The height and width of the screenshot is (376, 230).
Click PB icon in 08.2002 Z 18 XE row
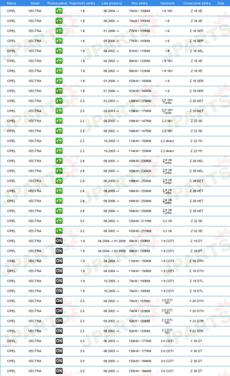(x=59, y=71)
